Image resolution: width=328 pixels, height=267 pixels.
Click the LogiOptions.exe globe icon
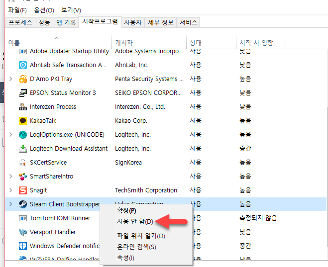pos(23,135)
